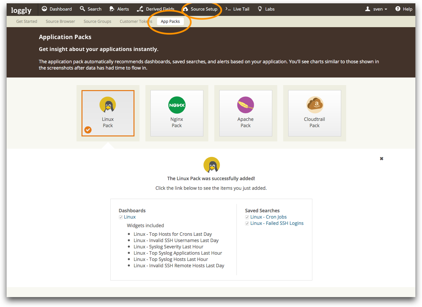Click the Search magnifier icon

(82, 9)
